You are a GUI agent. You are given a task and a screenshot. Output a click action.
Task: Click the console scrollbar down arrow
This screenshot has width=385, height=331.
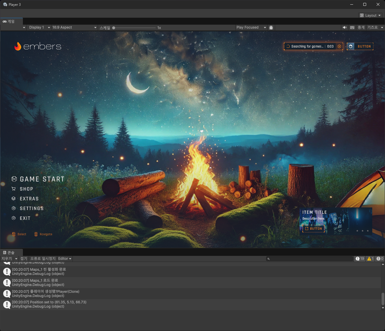[383, 308]
